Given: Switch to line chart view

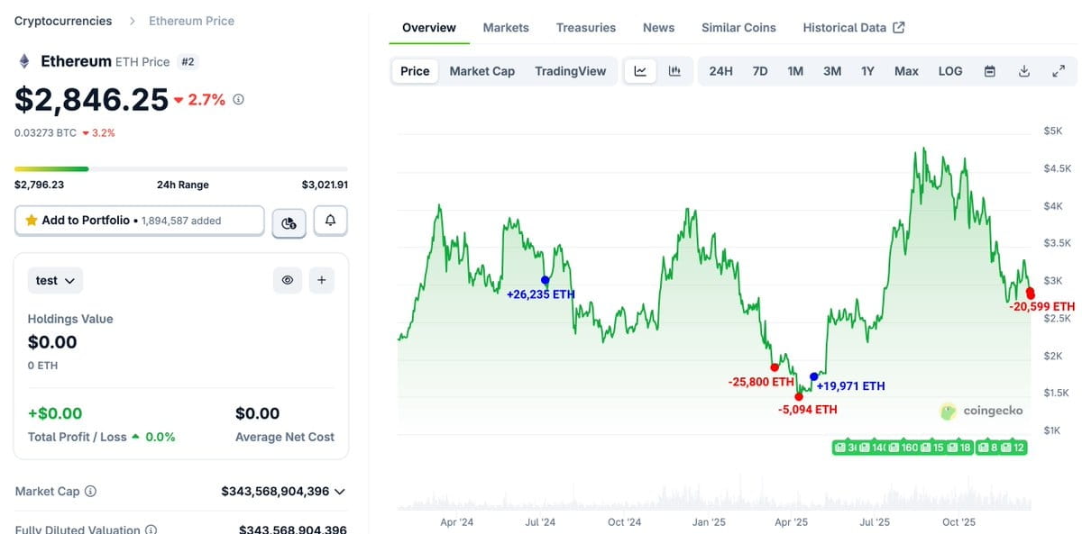Looking at the screenshot, I should point(640,71).
